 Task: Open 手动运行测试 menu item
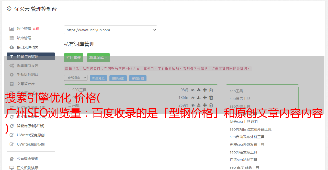pyautogui.click(x=28, y=75)
